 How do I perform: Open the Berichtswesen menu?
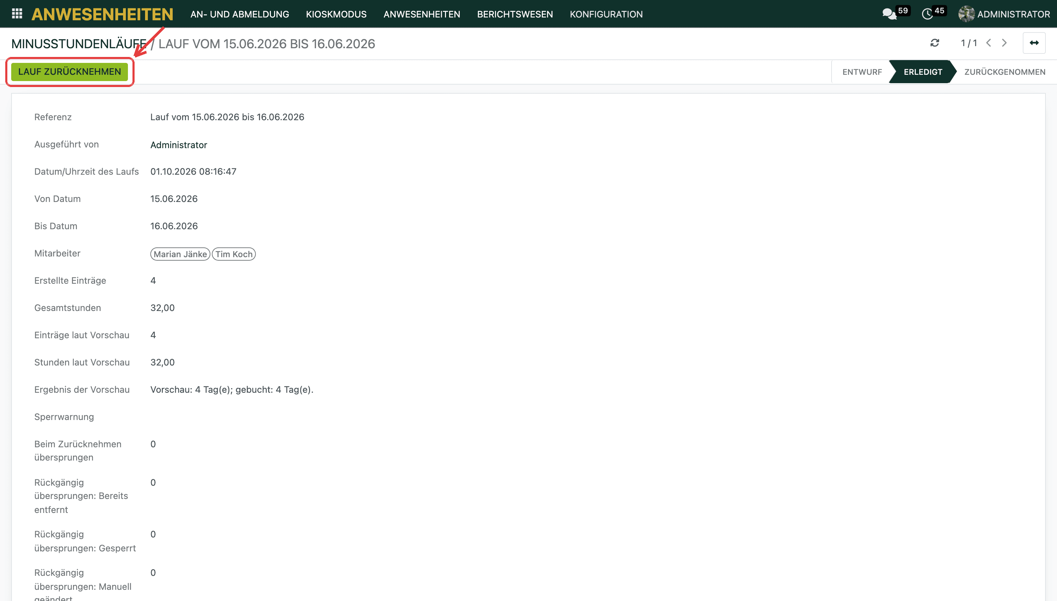click(x=515, y=14)
